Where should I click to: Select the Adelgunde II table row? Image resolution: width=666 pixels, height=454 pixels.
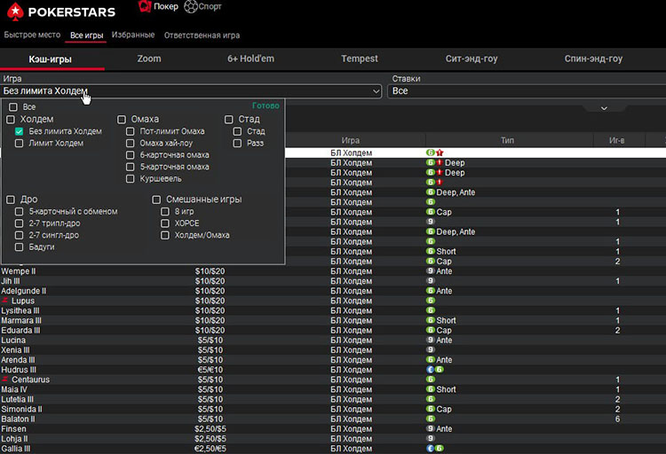pyautogui.click(x=333, y=291)
